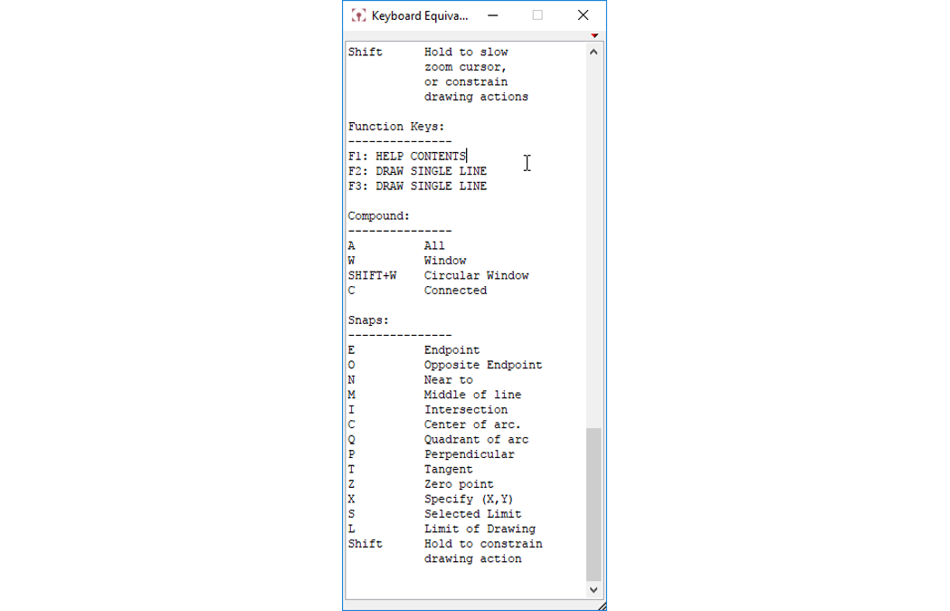Viewport: 950px width, 611px height.
Task: Click the F3: DRAW SINGLE LINE entry
Action: click(x=417, y=186)
